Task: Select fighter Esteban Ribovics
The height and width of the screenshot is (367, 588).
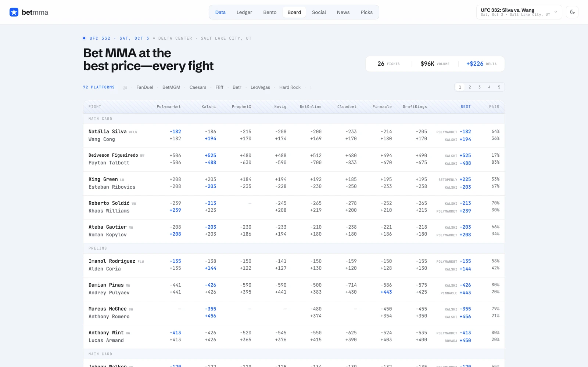Action: (x=112, y=187)
